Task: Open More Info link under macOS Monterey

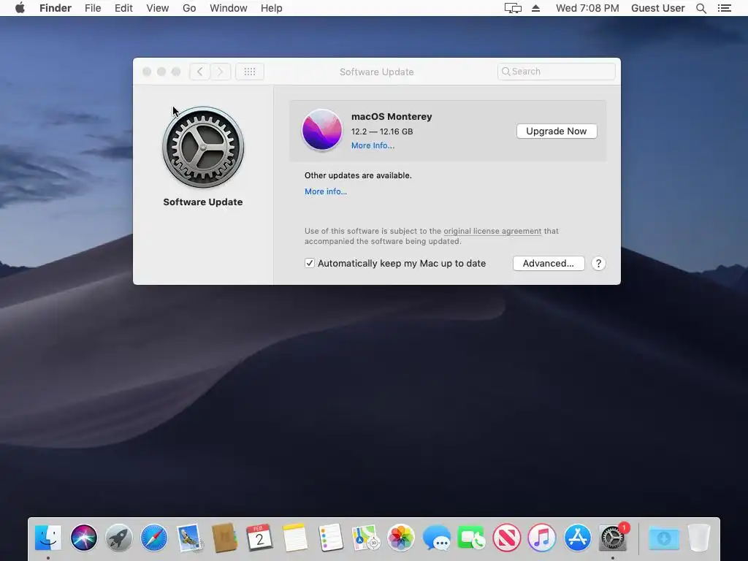Action: point(373,145)
